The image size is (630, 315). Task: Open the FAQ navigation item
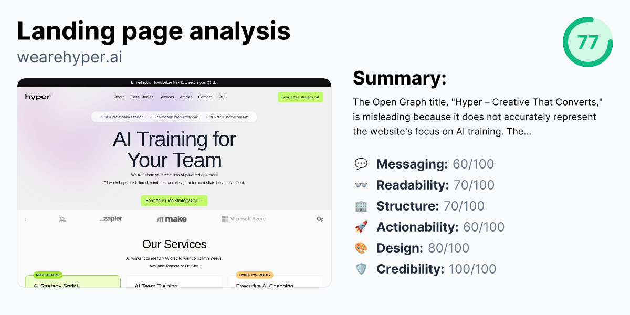coord(221,97)
